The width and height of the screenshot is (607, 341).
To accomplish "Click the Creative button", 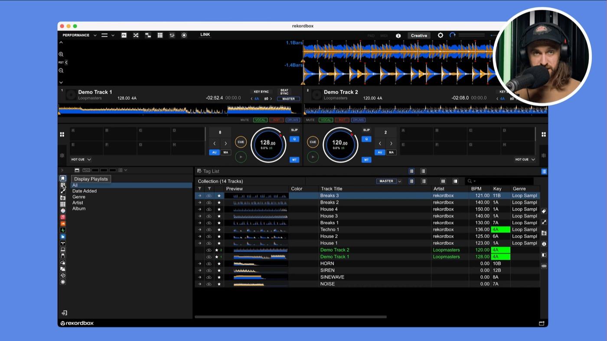I will tap(419, 35).
